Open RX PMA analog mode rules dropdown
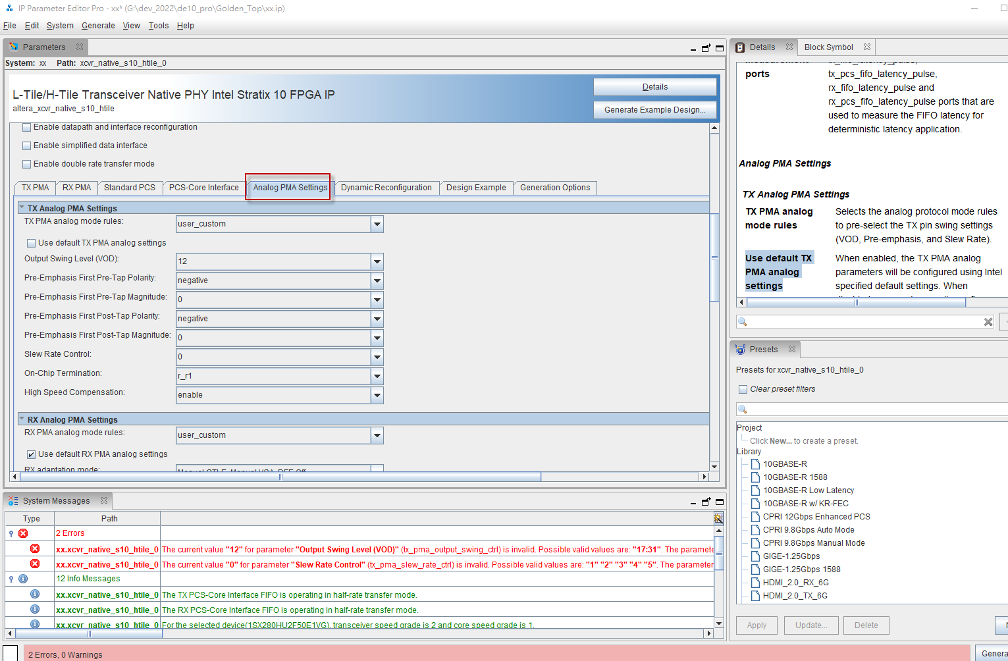The width and height of the screenshot is (1008, 661). click(377, 436)
